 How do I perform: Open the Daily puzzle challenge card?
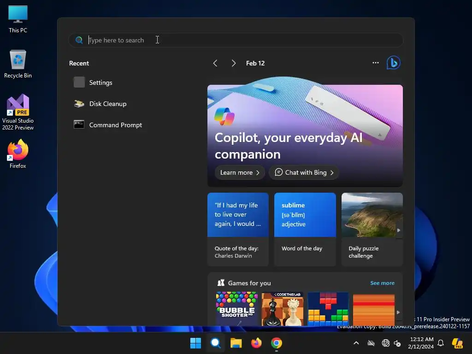(372, 230)
